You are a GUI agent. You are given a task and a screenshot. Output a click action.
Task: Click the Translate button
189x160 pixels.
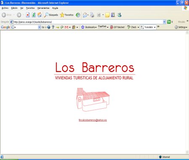click(147, 27)
